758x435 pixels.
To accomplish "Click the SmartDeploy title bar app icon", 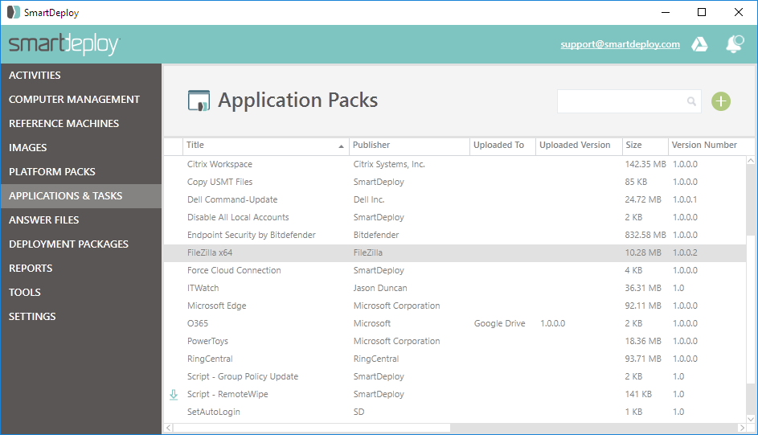I will coord(14,12).
